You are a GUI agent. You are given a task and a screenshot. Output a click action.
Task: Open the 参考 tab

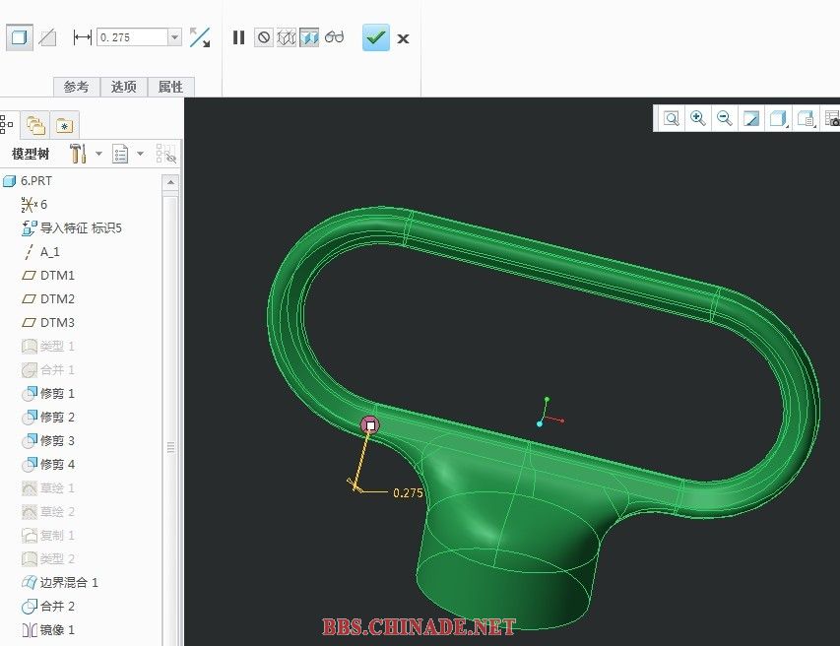(x=76, y=87)
